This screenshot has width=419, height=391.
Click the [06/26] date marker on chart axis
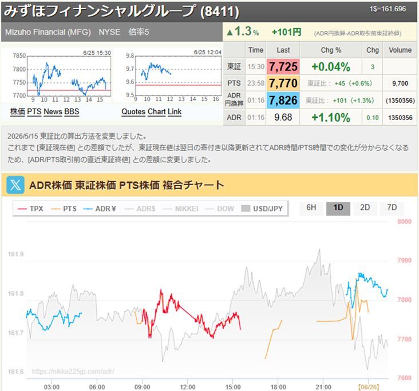[369, 387]
